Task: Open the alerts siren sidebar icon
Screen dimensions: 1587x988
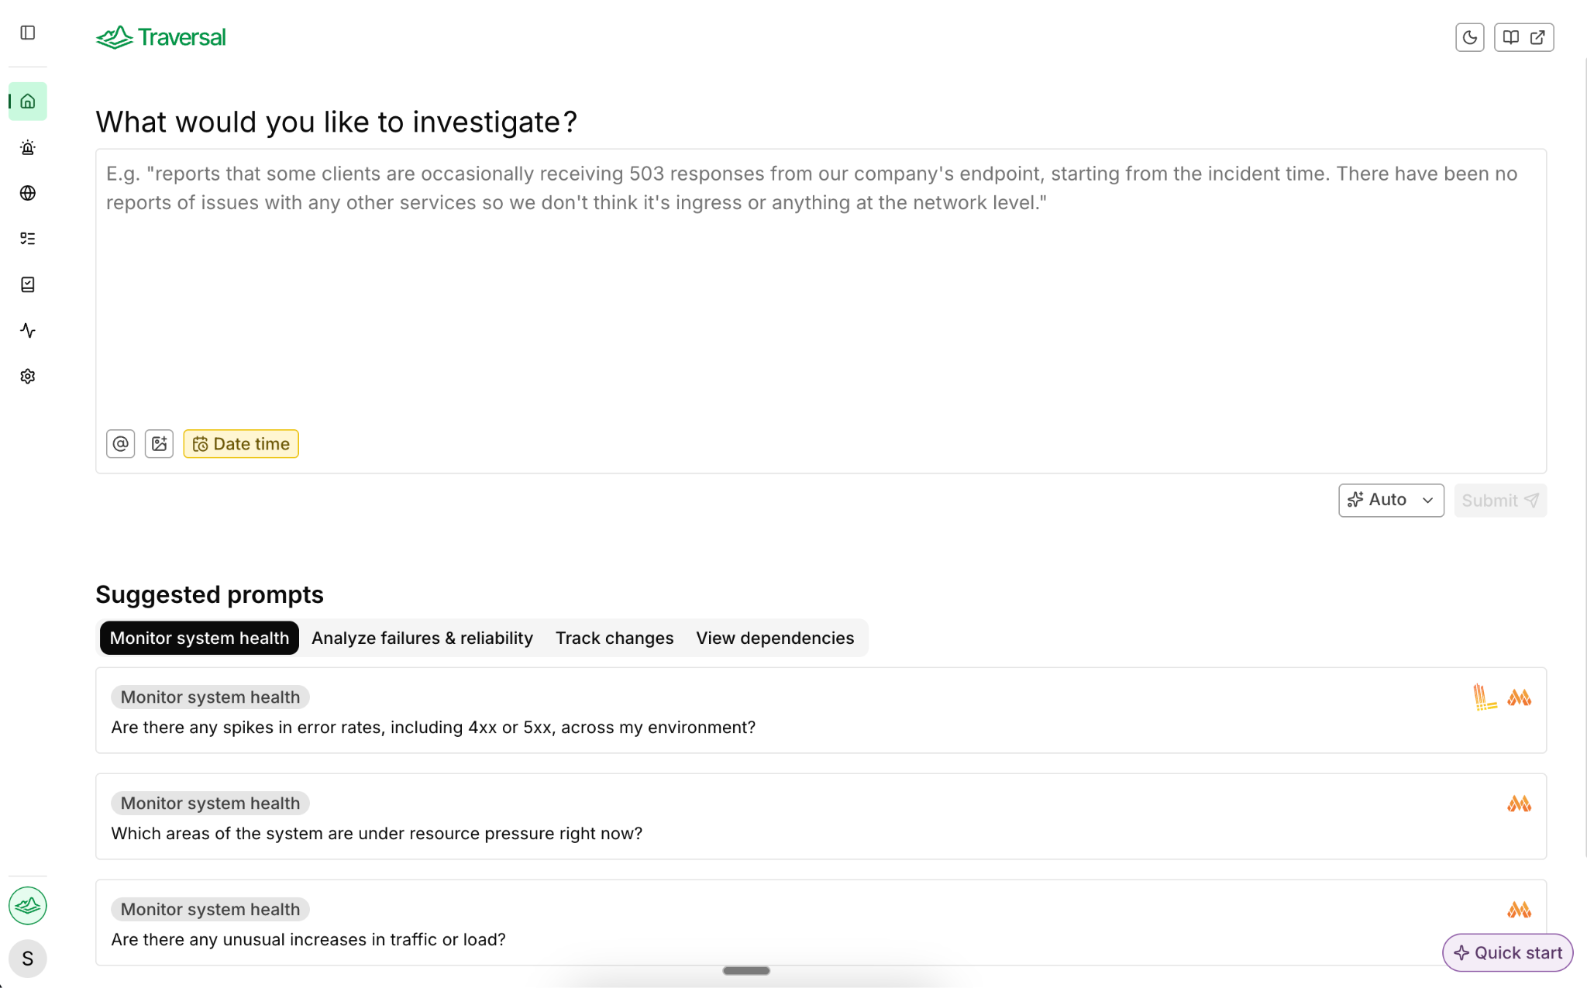Action: (28, 147)
